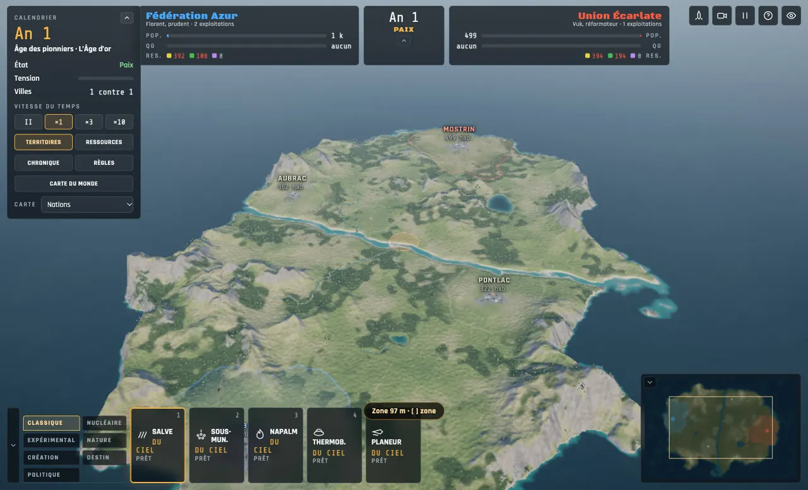Open the Destin category tab
This screenshot has width=808, height=490.
tap(105, 457)
